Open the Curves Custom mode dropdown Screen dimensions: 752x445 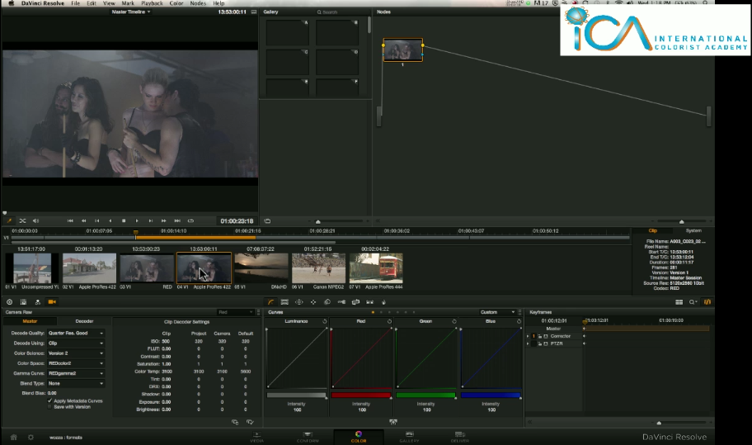point(497,312)
